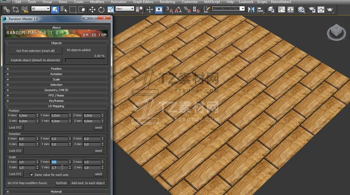350x195 pixels.
Task: Click the Select by Name icon
Action: point(64,9)
